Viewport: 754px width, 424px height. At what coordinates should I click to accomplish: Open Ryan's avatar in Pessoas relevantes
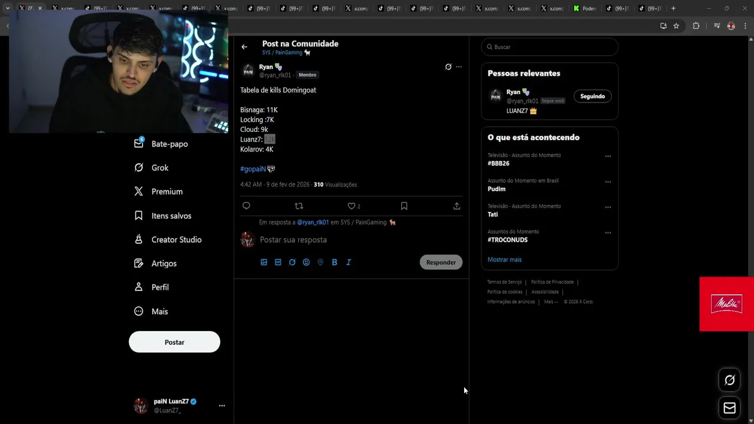pyautogui.click(x=495, y=95)
